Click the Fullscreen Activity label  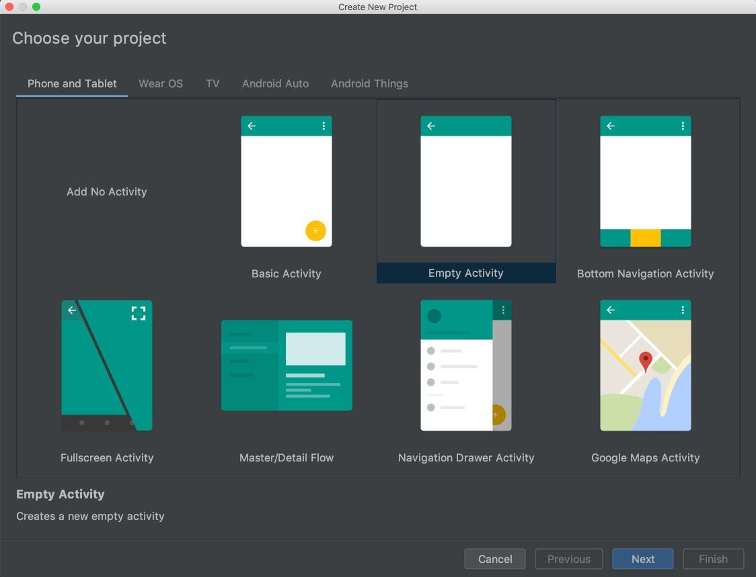[107, 457]
